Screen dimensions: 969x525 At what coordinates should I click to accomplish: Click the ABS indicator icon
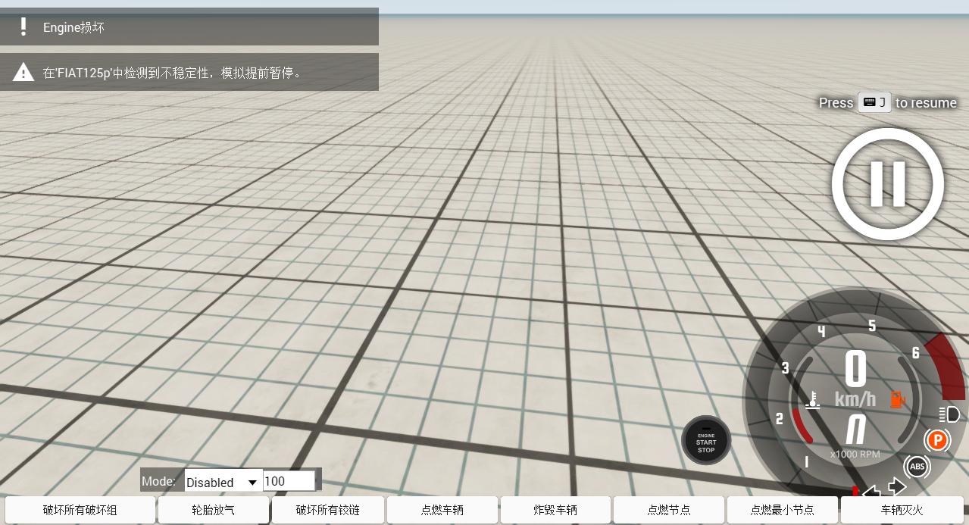click(x=917, y=467)
